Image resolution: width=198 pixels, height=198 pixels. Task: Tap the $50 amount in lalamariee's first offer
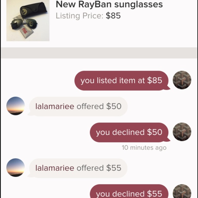click(x=114, y=106)
